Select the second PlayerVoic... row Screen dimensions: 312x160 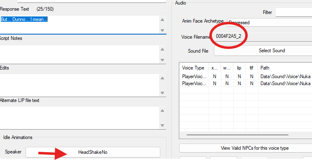click(246, 83)
